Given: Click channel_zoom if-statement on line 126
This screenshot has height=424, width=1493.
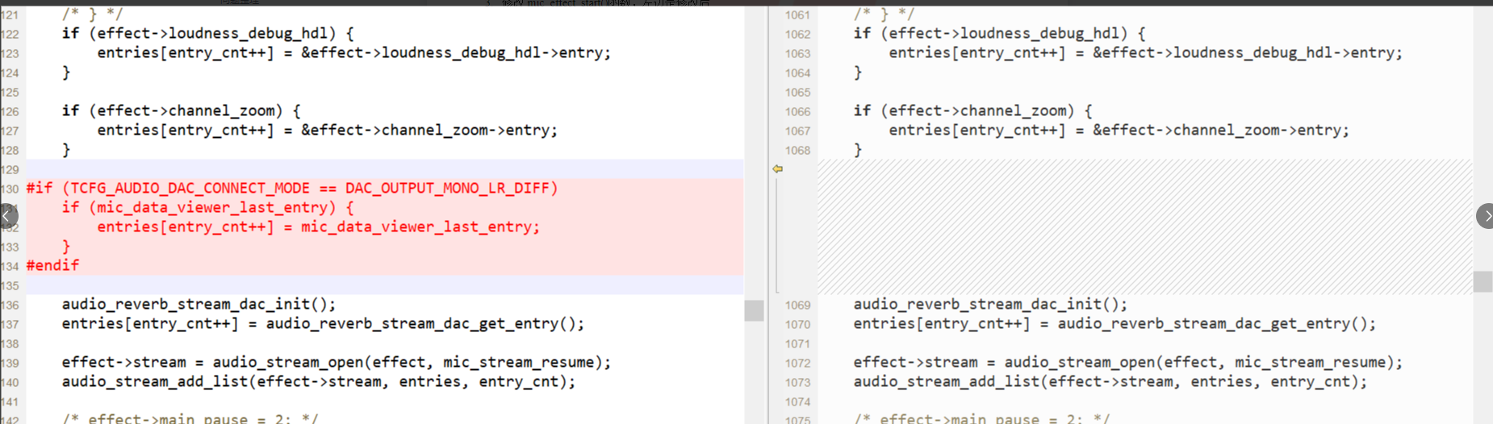Looking at the screenshot, I should [182, 111].
